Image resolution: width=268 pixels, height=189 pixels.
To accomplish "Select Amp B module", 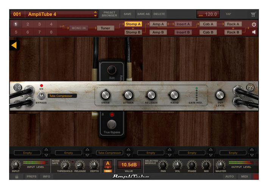I will [158, 32].
